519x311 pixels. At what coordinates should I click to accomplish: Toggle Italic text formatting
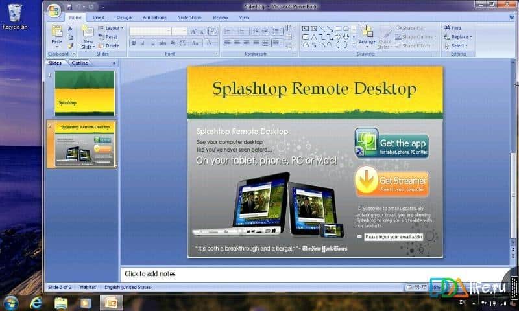(143, 43)
